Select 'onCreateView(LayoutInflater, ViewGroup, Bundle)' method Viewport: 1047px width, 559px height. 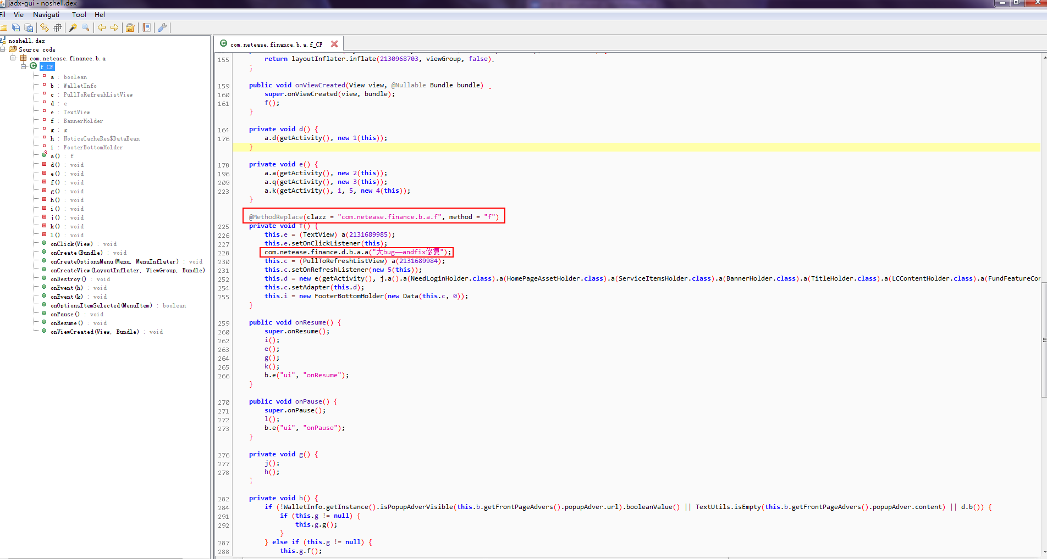(x=128, y=270)
